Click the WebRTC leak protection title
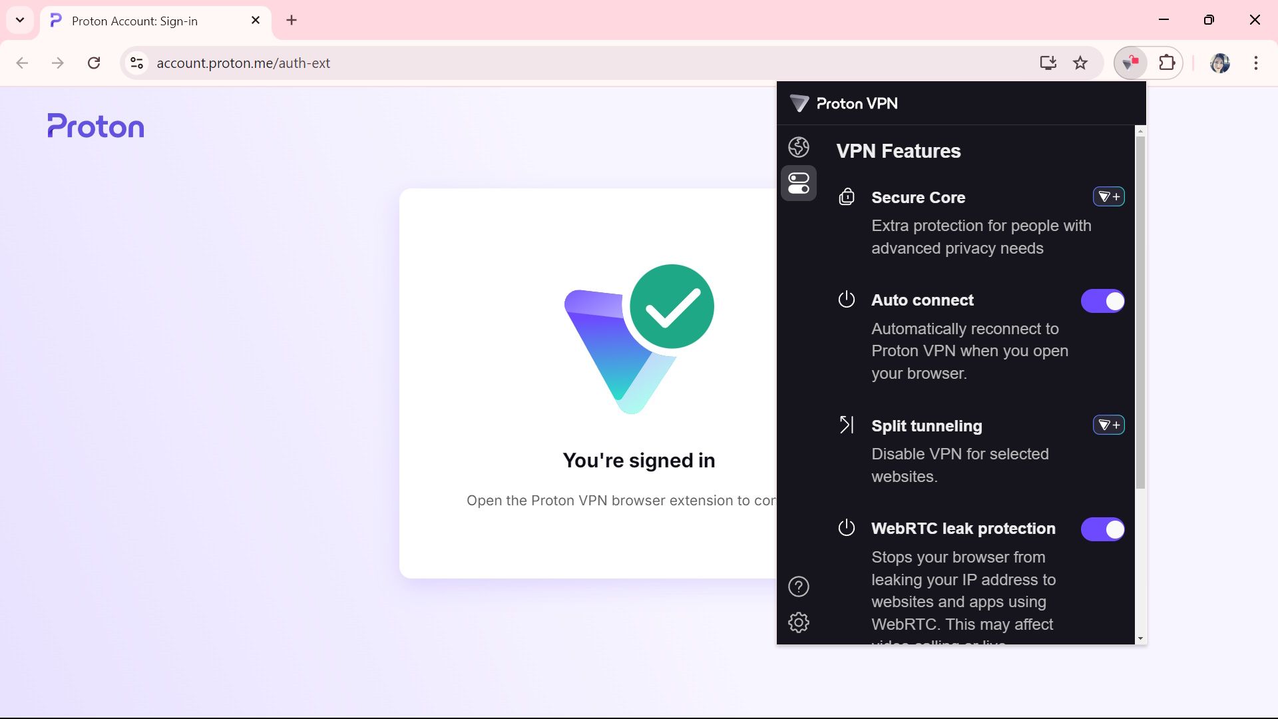Image resolution: width=1278 pixels, height=719 pixels. tap(963, 529)
